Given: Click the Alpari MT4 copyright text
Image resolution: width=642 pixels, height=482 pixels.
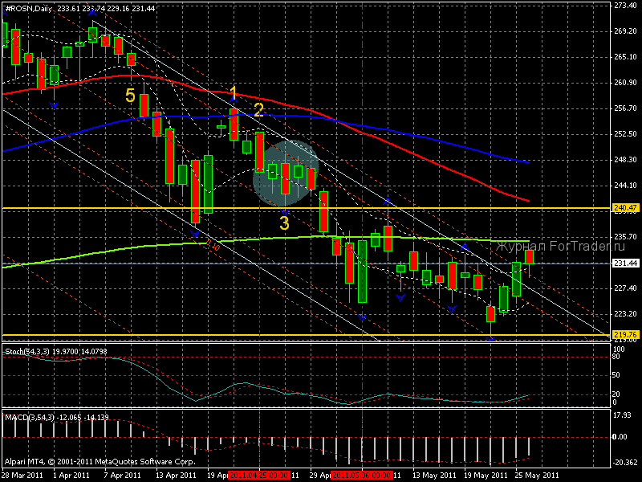Looking at the screenshot, I should point(100,461).
